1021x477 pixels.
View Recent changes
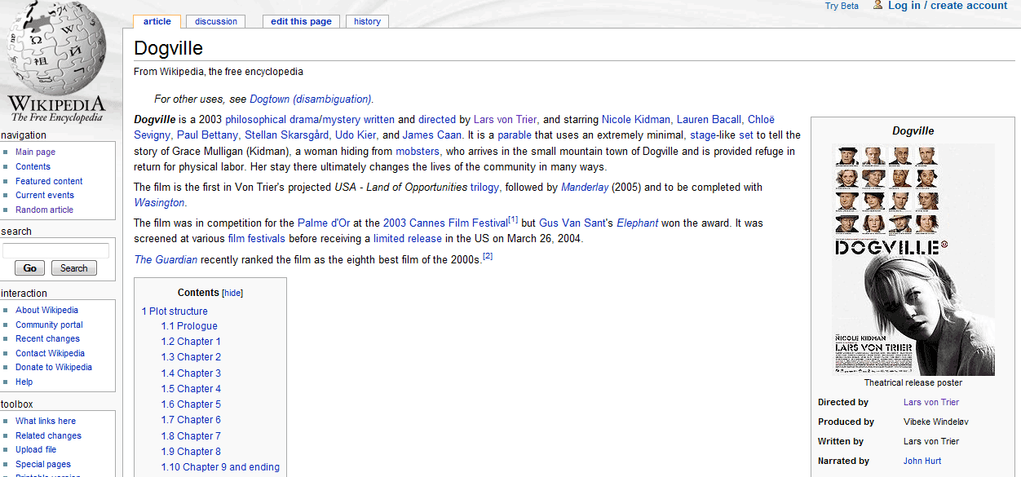click(47, 338)
